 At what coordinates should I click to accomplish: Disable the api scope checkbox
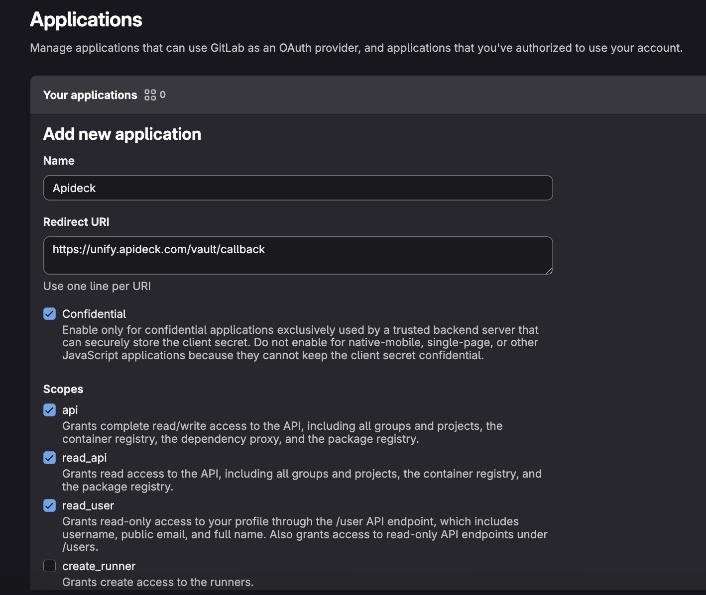[x=49, y=410]
